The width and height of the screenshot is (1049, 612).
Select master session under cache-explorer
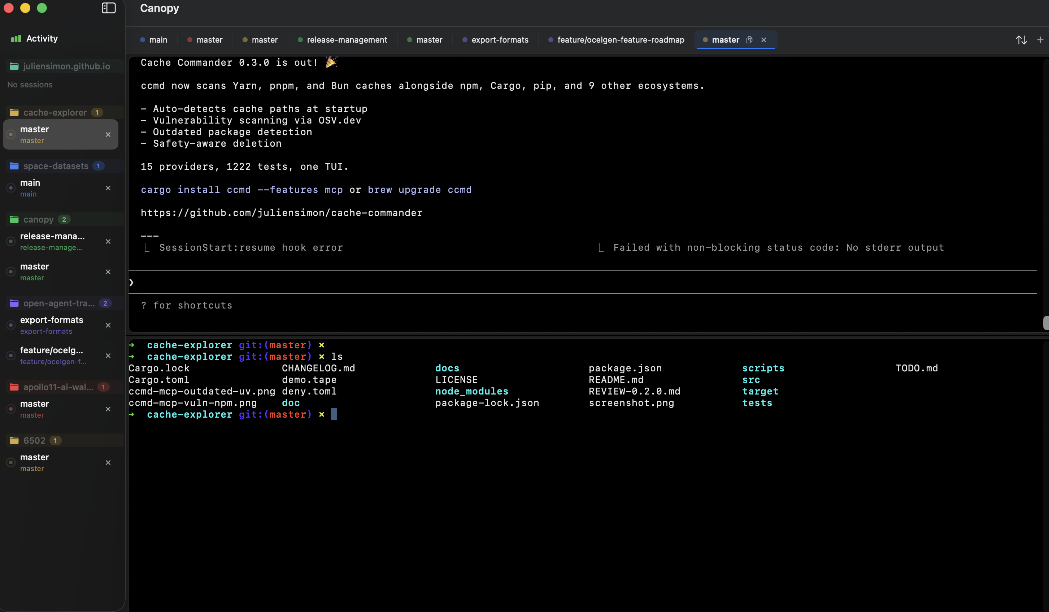[60, 134]
